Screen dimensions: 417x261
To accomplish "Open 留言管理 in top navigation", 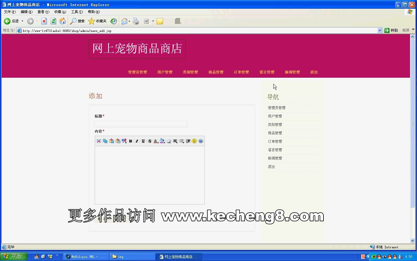I will (267, 72).
